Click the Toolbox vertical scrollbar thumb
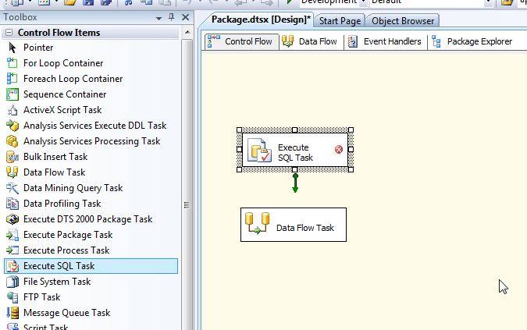 pyautogui.click(x=187, y=204)
